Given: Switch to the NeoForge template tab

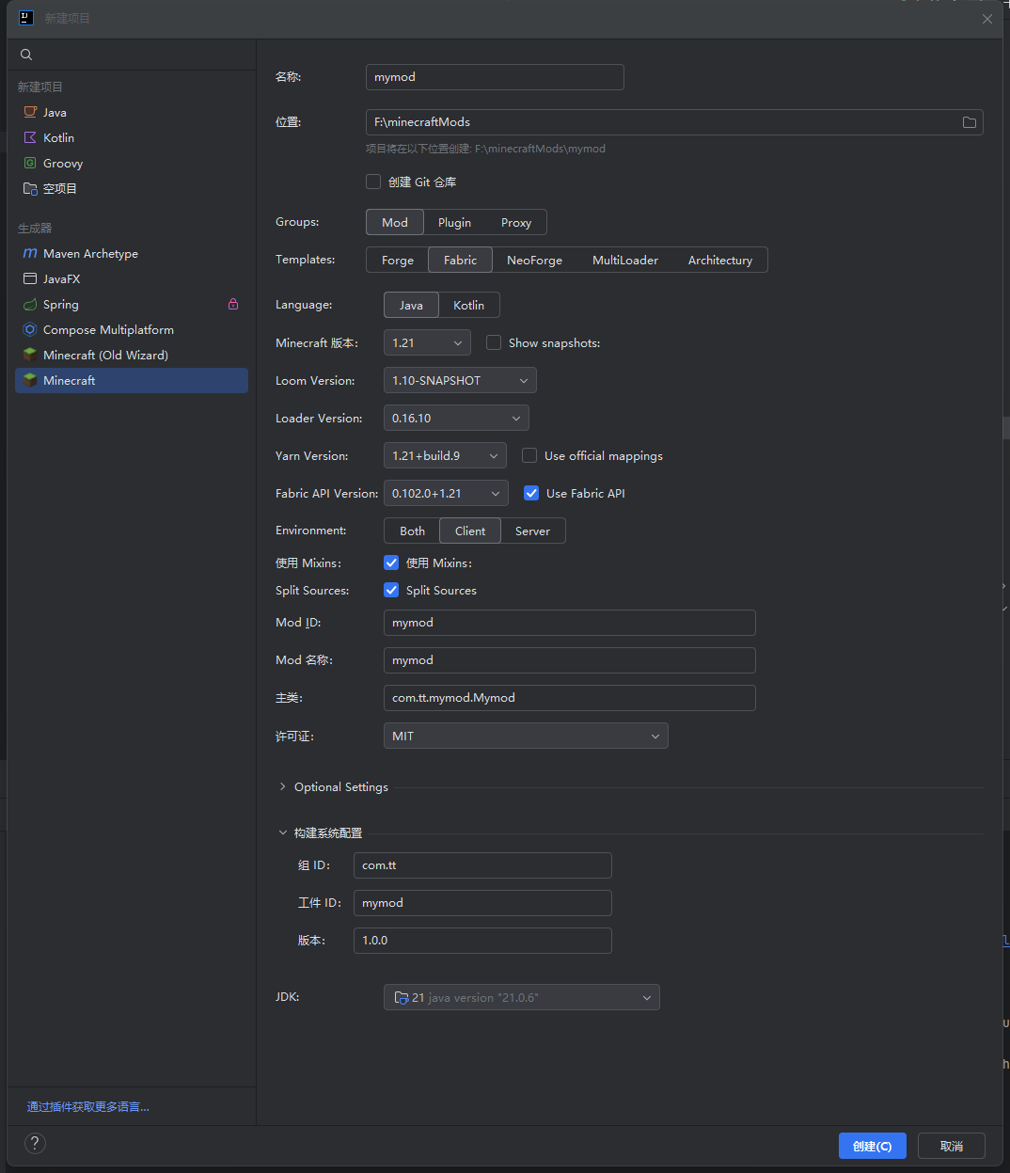Looking at the screenshot, I should (534, 261).
